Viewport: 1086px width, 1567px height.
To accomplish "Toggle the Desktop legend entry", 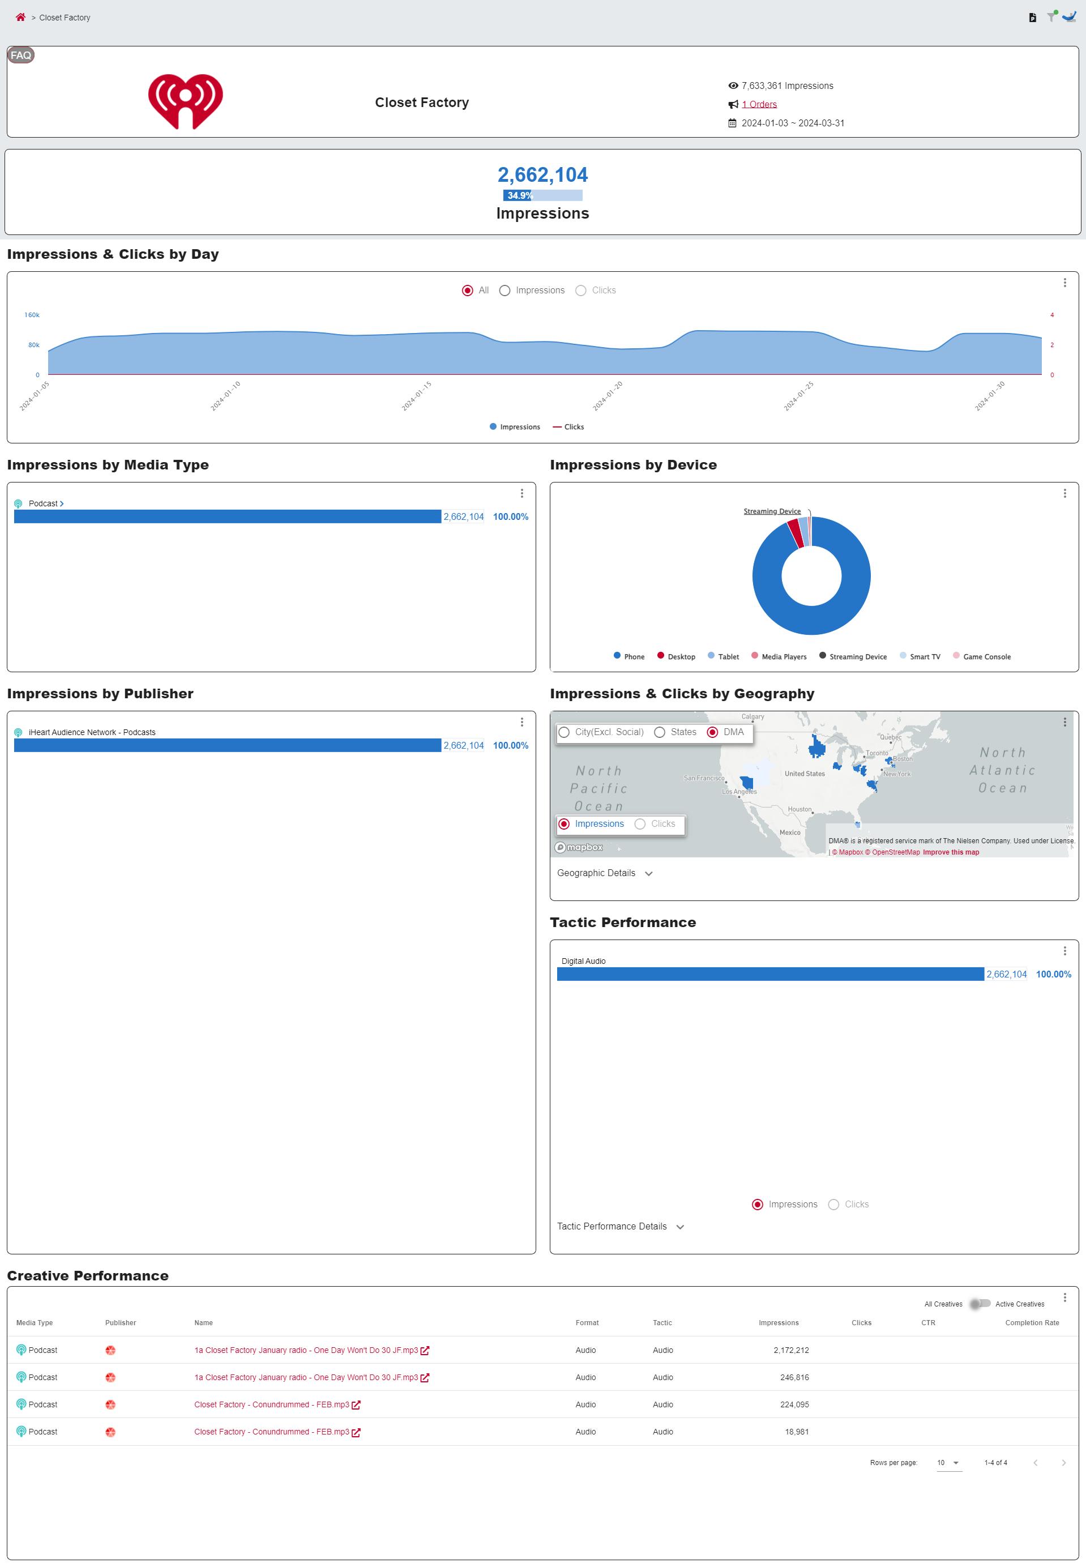I will point(675,656).
